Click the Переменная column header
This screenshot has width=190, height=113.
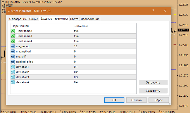tap(42, 26)
